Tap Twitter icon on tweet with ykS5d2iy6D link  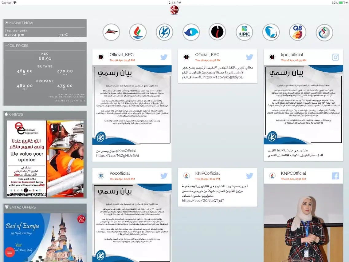249,57
